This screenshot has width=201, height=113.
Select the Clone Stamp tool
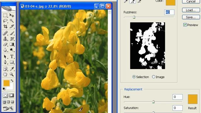[5, 39]
